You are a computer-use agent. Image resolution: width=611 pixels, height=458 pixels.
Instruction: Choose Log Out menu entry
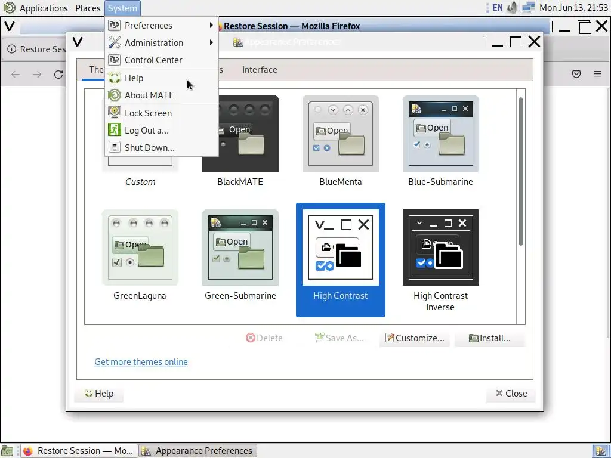[161, 130]
